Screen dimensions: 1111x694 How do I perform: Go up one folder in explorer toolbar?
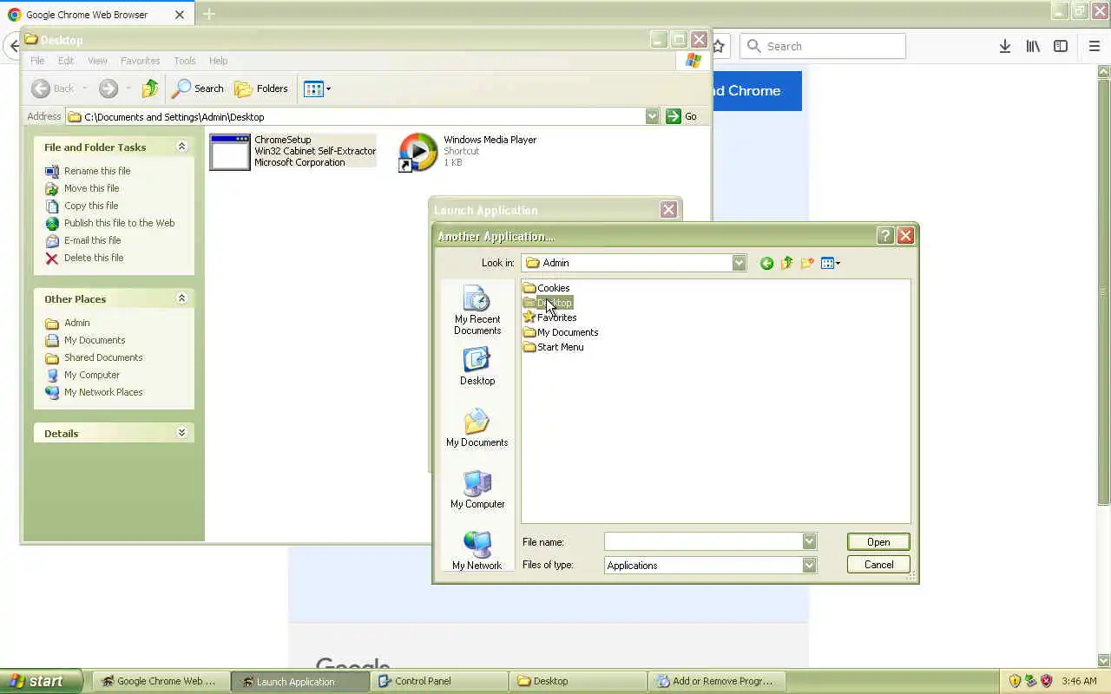[x=150, y=88]
